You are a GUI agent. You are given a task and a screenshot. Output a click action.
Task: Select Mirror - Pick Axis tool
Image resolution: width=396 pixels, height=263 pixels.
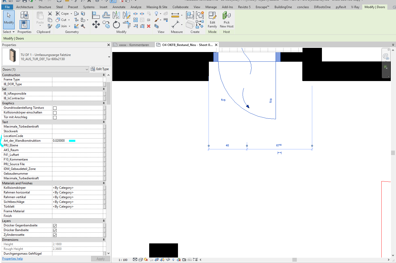point(116,15)
